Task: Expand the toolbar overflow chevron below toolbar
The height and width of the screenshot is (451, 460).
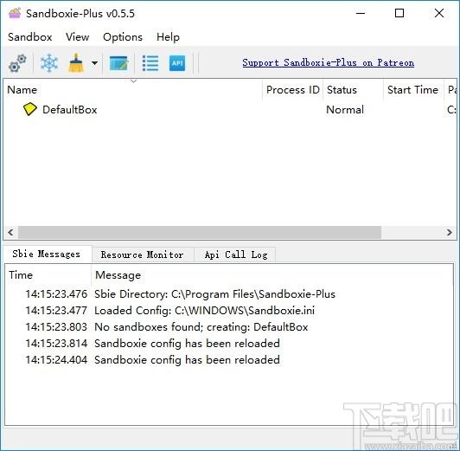Action: coord(133,81)
